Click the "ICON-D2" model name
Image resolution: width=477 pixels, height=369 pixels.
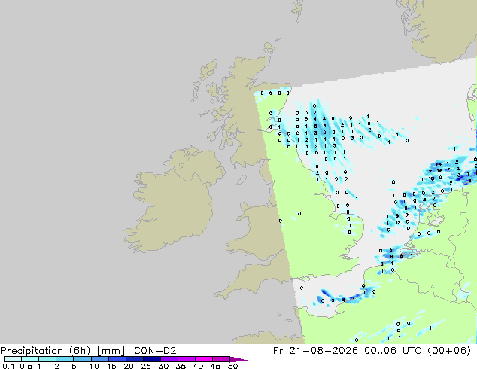tap(153, 351)
